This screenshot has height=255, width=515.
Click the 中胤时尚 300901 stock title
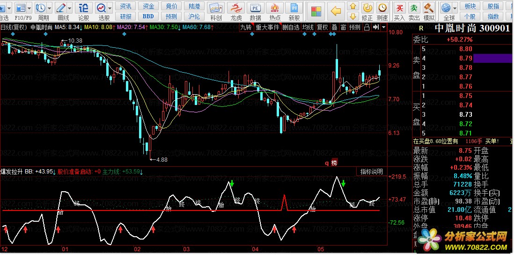pyautogui.click(x=472, y=28)
